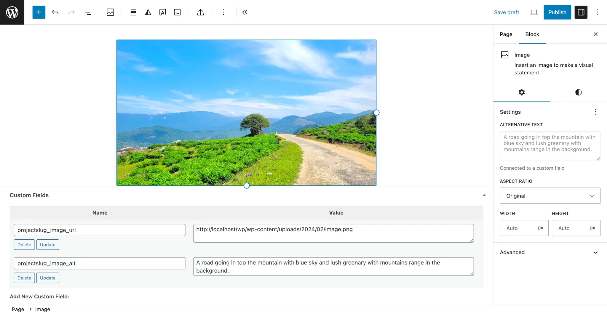This screenshot has height=314, width=607.
Task: Click the projectslug_image_url name input
Action: pos(100,230)
